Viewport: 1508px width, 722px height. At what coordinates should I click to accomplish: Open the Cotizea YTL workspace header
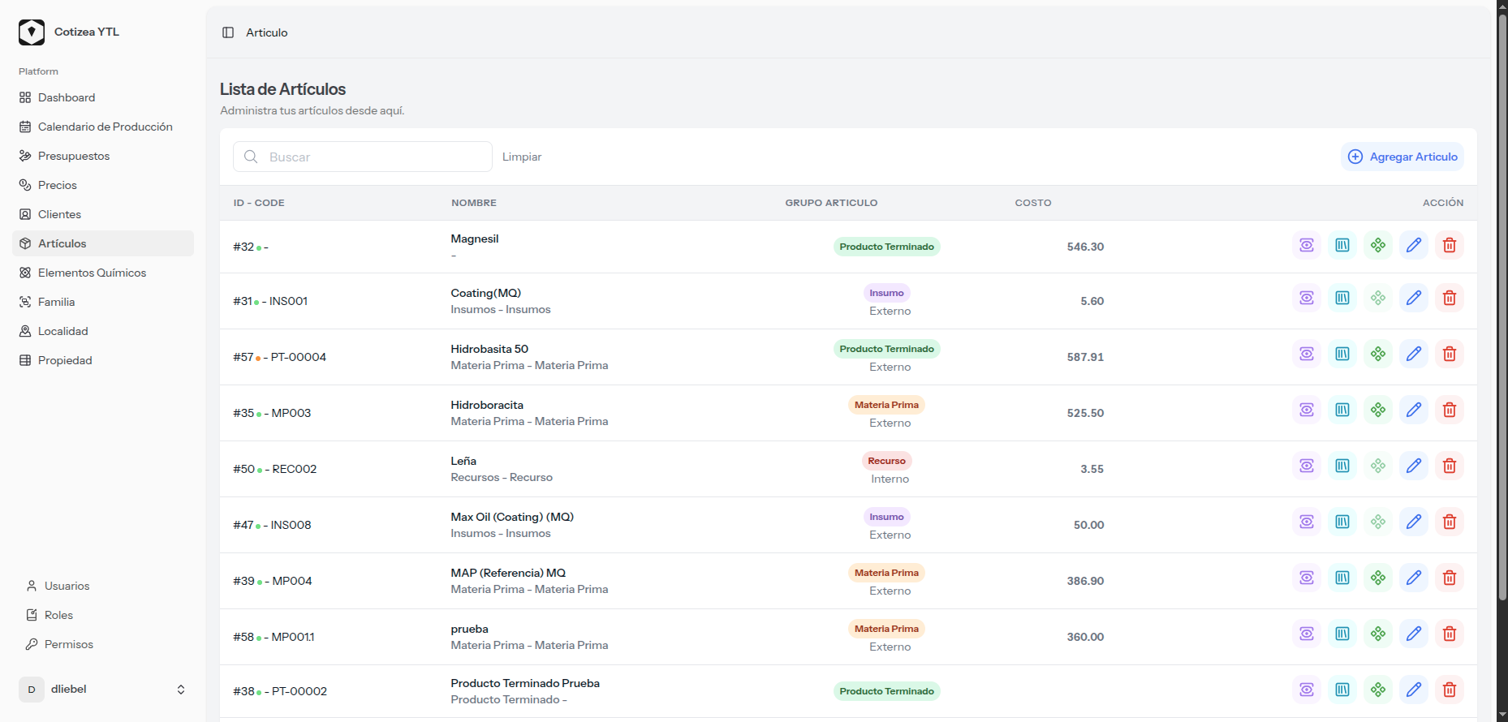[x=86, y=32]
